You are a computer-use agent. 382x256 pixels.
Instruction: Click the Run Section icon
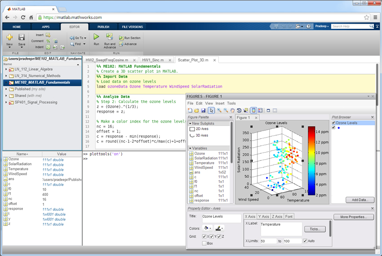121,38
